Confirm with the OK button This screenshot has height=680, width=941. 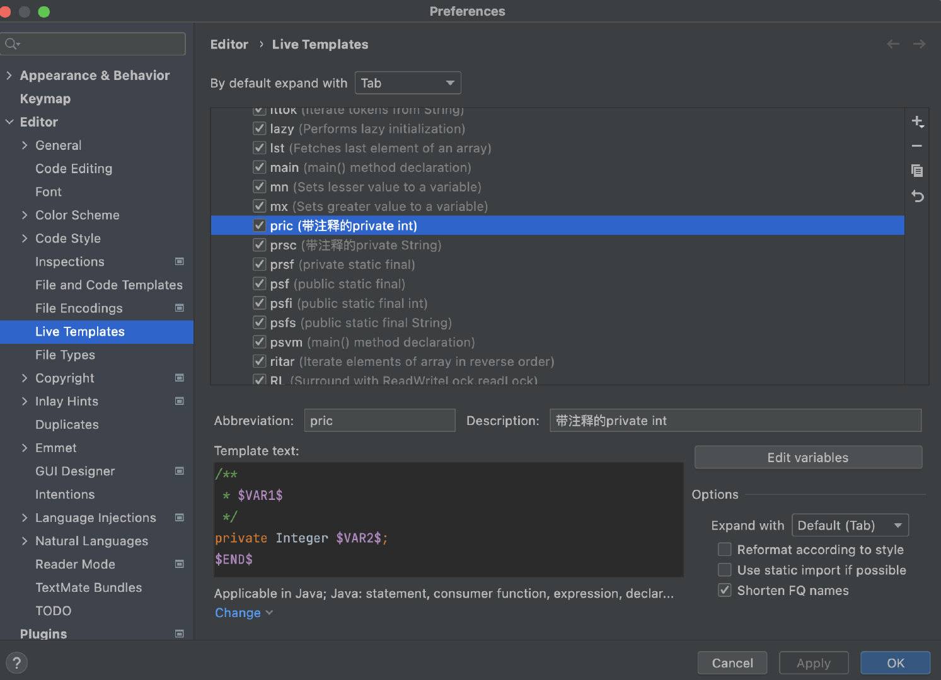tap(896, 663)
